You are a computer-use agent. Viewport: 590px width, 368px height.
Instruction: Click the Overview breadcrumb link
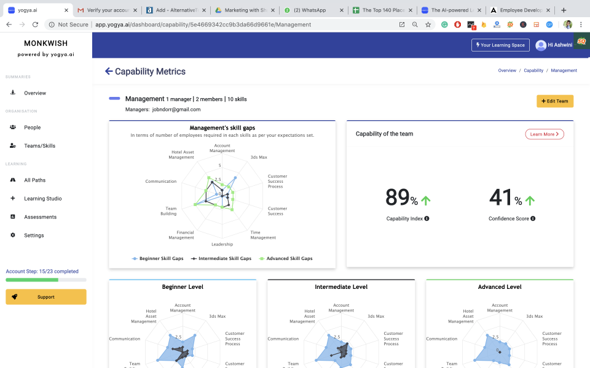pos(507,71)
